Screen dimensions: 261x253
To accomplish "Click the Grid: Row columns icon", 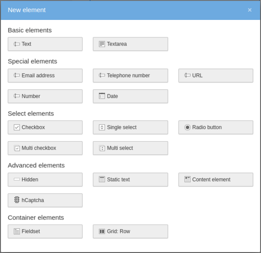I will (x=102, y=231).
